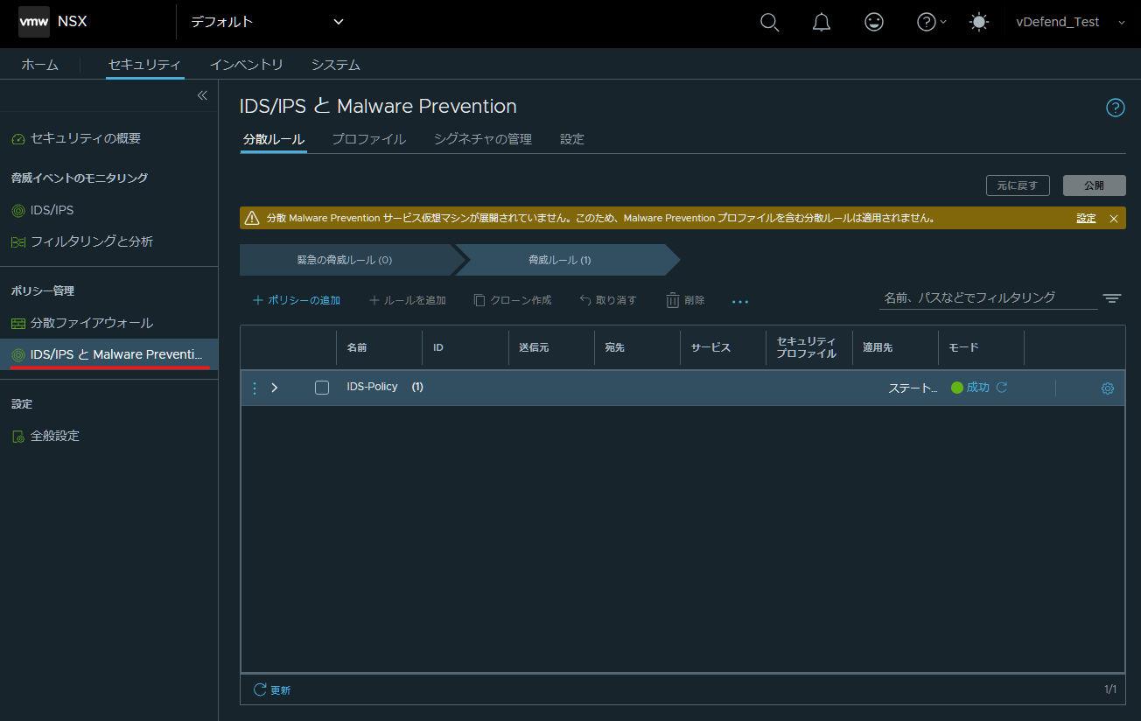
Task: Open IDS-Policy row vertical dots menu
Action: (x=255, y=388)
